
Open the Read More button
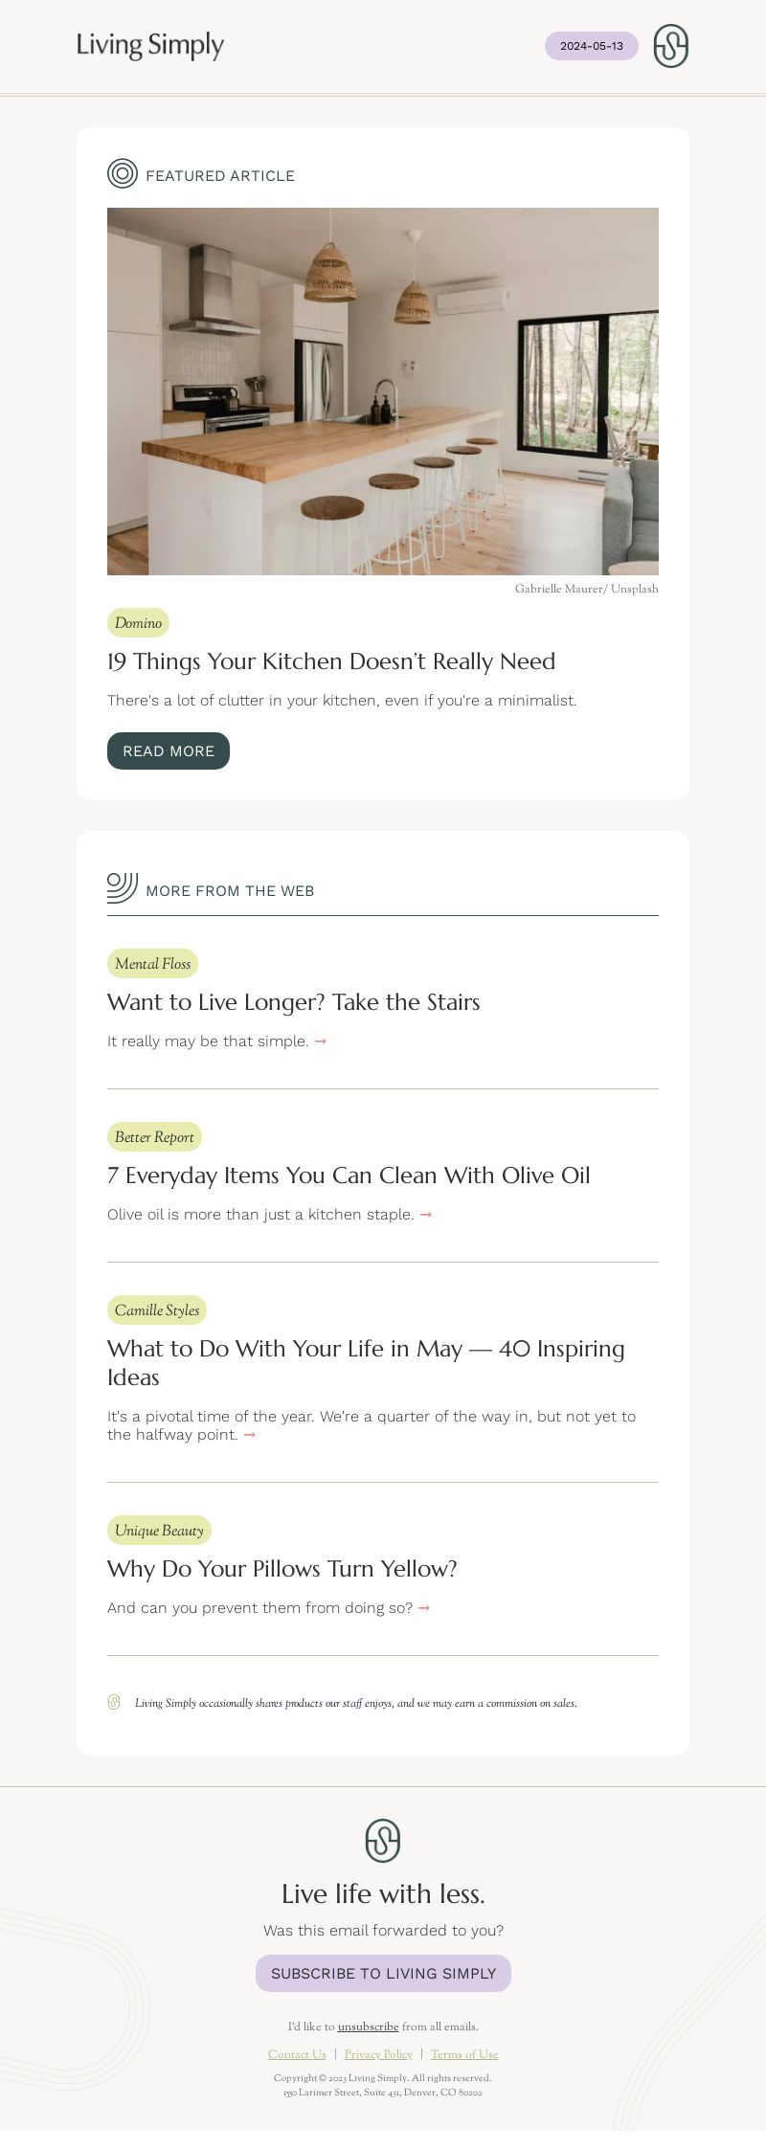pos(169,750)
